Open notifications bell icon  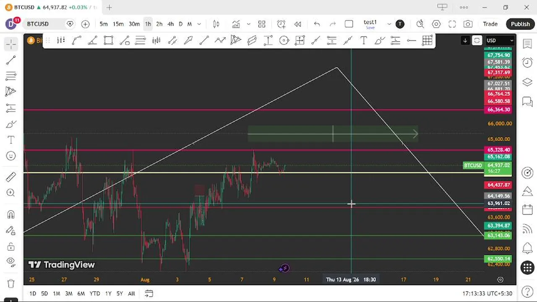[527, 248]
